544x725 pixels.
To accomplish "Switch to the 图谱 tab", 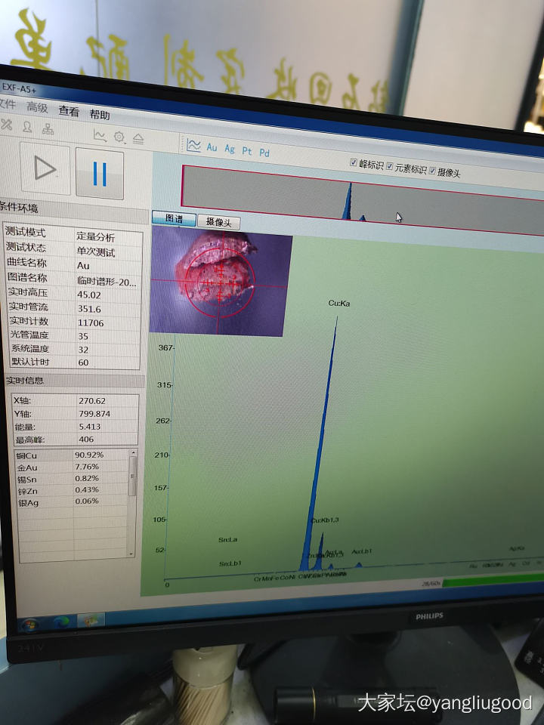I will 173,218.
